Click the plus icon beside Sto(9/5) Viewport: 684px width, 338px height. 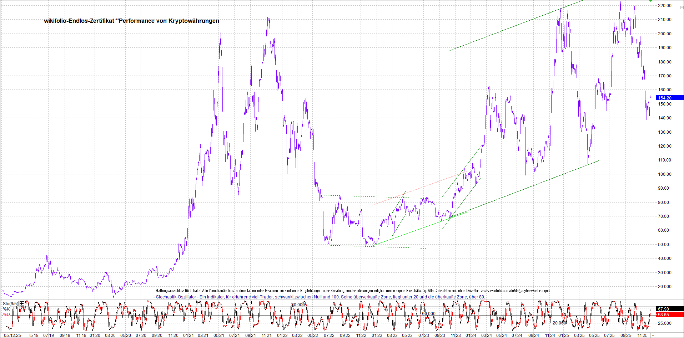pyautogui.click(x=22, y=304)
